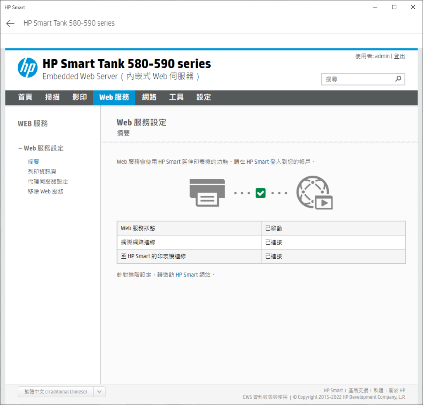Image resolution: width=423 pixels, height=405 pixels.
Task: Click the green checkmark connection icon
Action: click(260, 193)
